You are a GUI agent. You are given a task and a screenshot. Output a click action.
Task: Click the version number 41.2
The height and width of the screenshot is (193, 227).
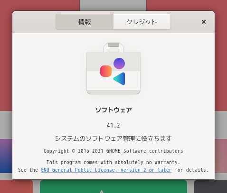click(113, 126)
